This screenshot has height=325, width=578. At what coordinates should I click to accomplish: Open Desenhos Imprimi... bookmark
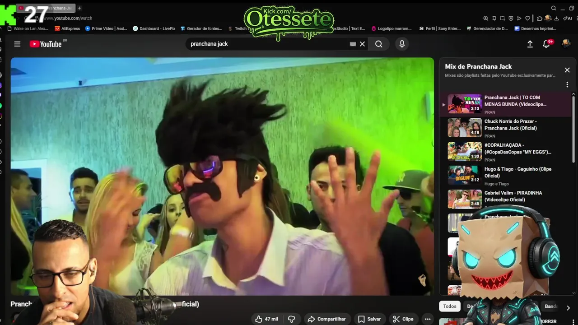pos(536,28)
